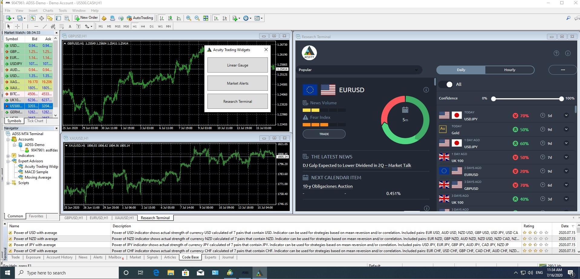The image size is (580, 279).
Task: Tile chart windows with grid icon
Action: click(x=206, y=18)
